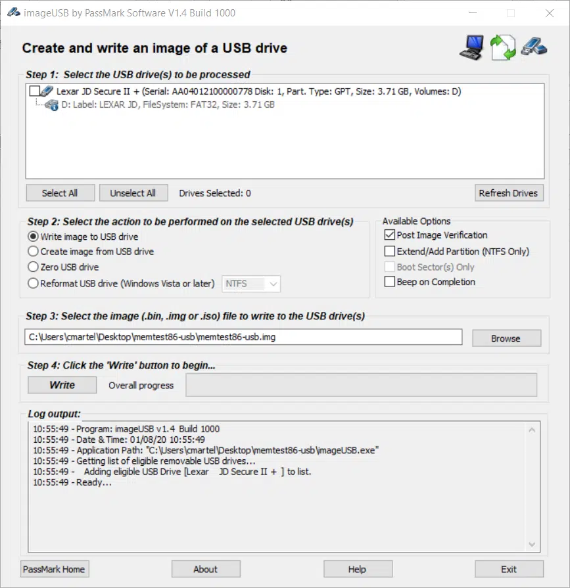Click log line 'Date & Time: 01/08/20'
This screenshot has width=570, height=588.
tap(119, 440)
